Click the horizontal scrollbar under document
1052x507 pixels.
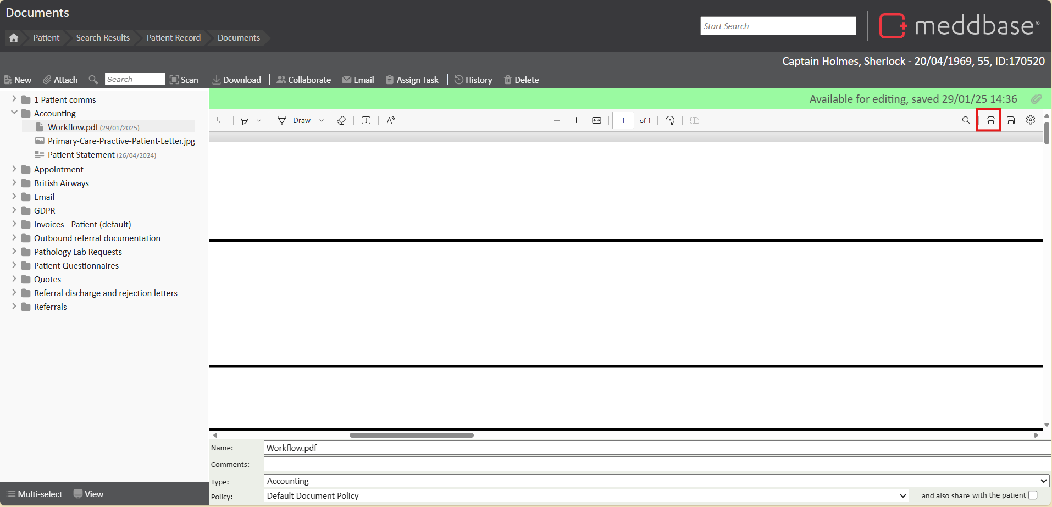click(x=411, y=435)
